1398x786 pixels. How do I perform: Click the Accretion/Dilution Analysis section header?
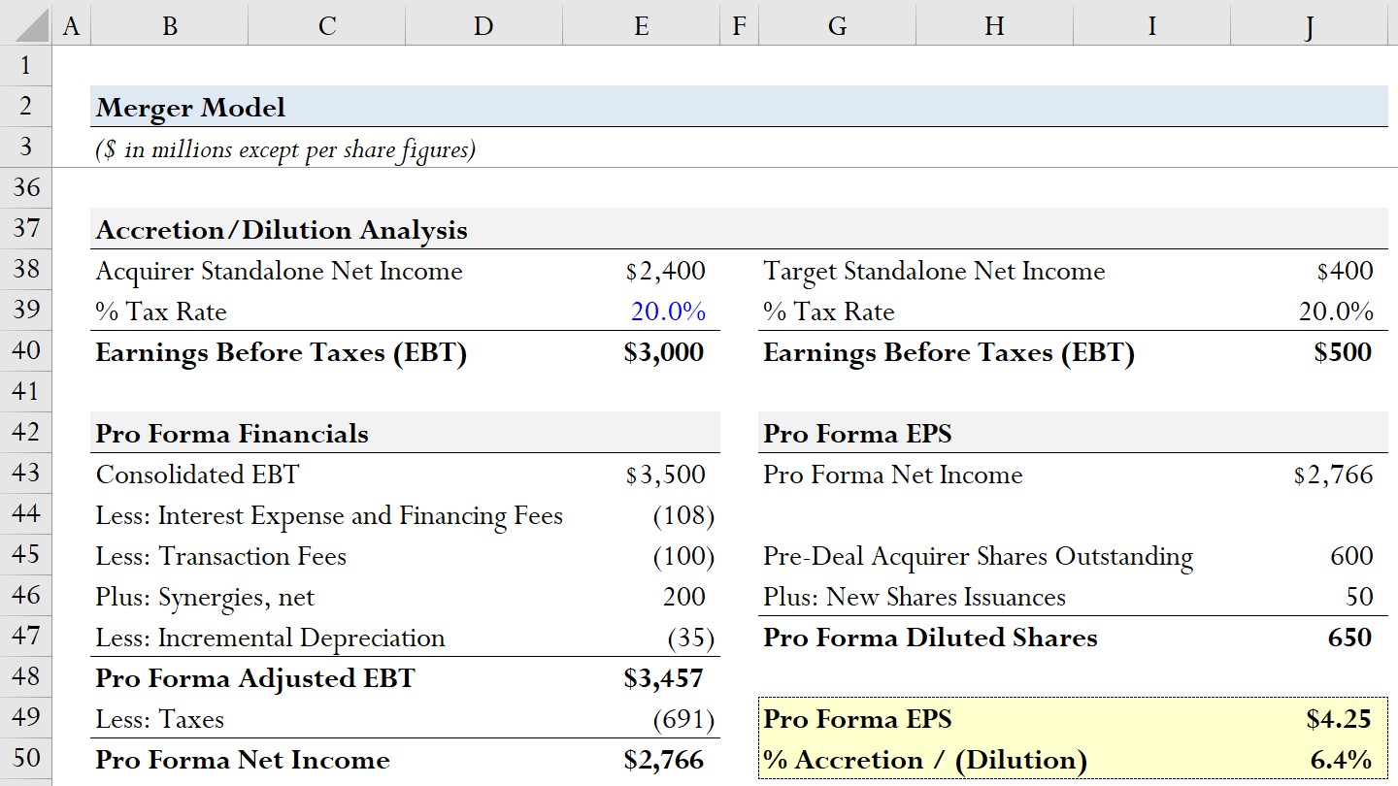[x=282, y=230]
